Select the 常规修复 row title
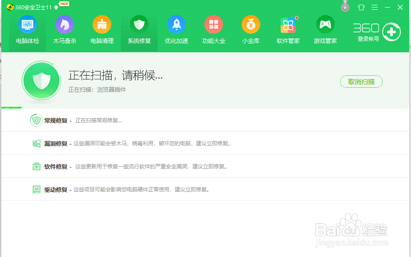This screenshot has width=411, height=257. [x=56, y=121]
